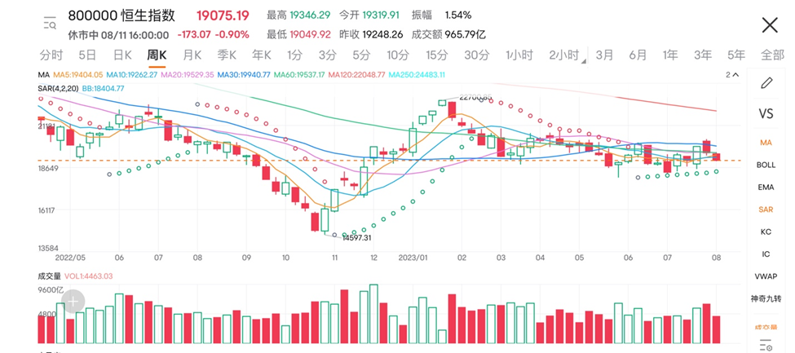Switch to 日K chart tab
Viewport: 795px width, 353px height.
click(122, 55)
